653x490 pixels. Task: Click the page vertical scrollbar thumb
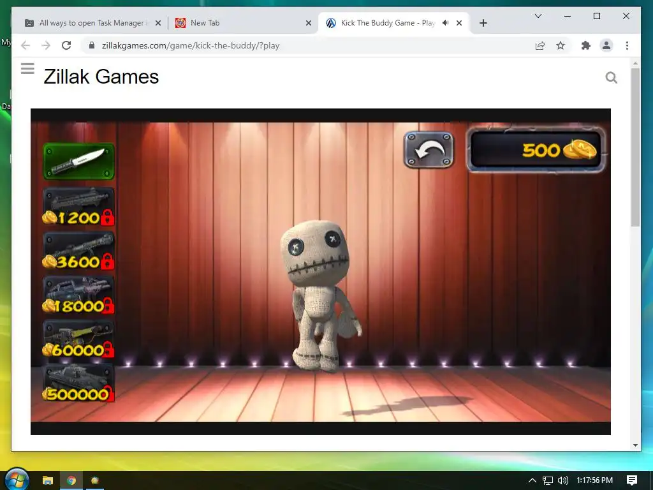click(x=635, y=147)
